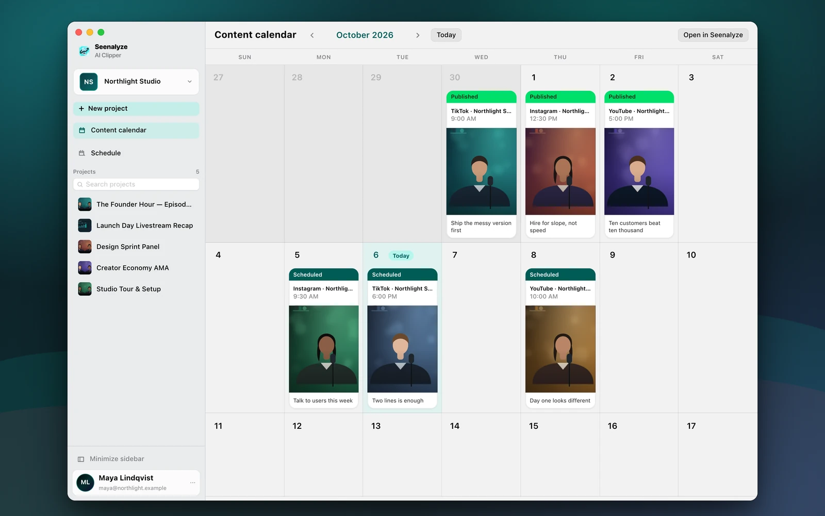Screen dimensions: 825x516
Task: Click caption 'Ten customers beat ten thousand'
Action: (x=634, y=227)
